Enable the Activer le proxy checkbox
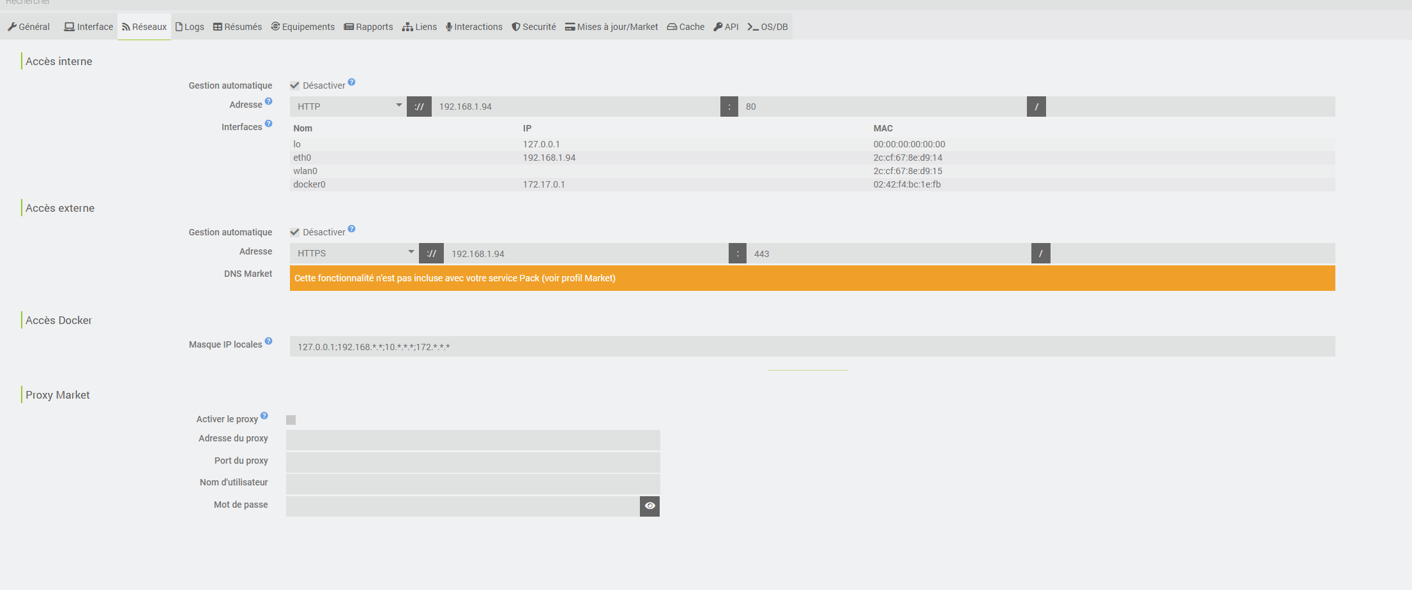Viewport: 1412px width, 590px height. [291, 420]
